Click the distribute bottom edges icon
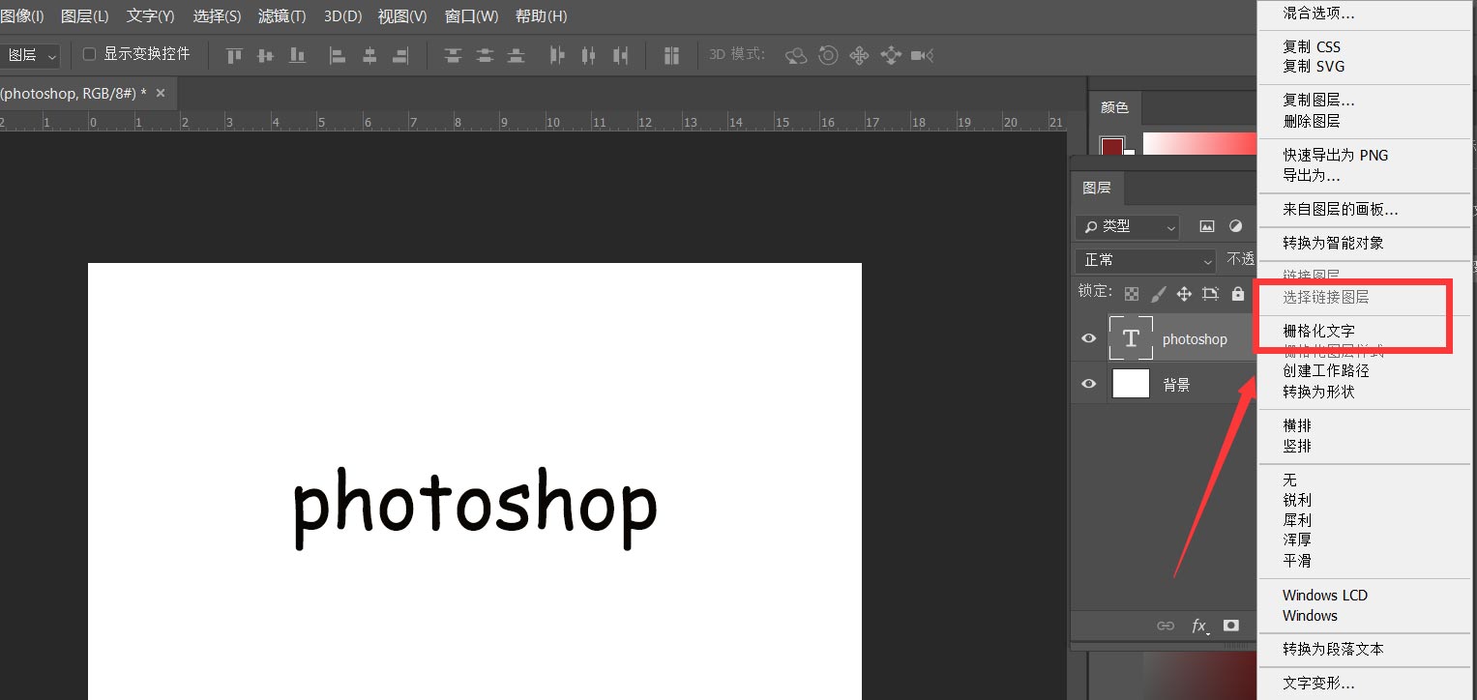Viewport: 1477px width, 700px height. pos(517,56)
